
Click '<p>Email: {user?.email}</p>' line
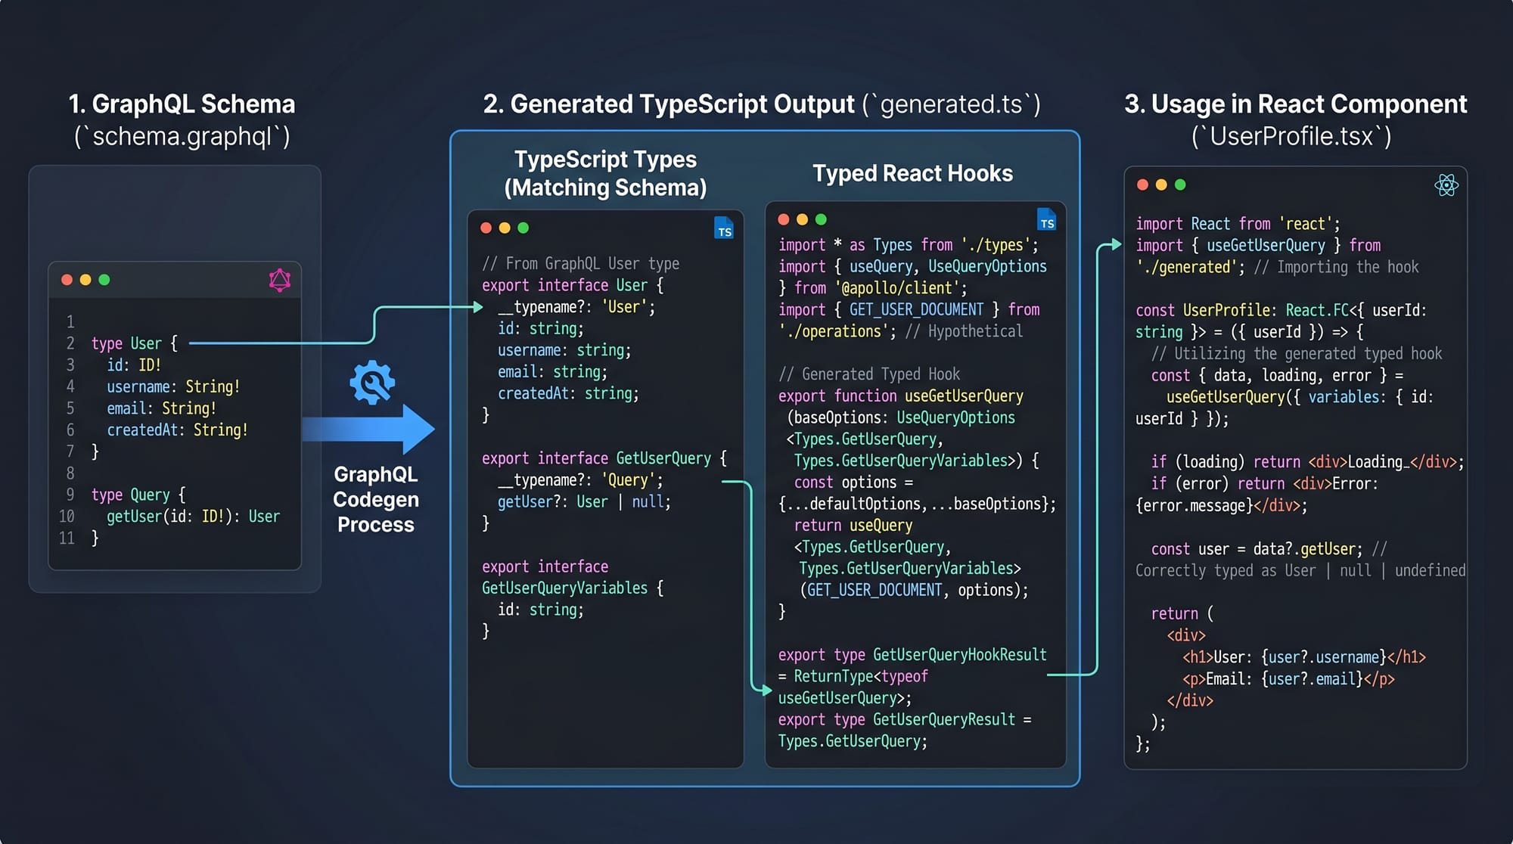tap(1288, 679)
